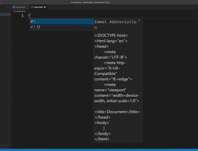Click the wrench icon of the '!' suggestion
Screen dimensions: 198x151
click(x=32, y=21)
